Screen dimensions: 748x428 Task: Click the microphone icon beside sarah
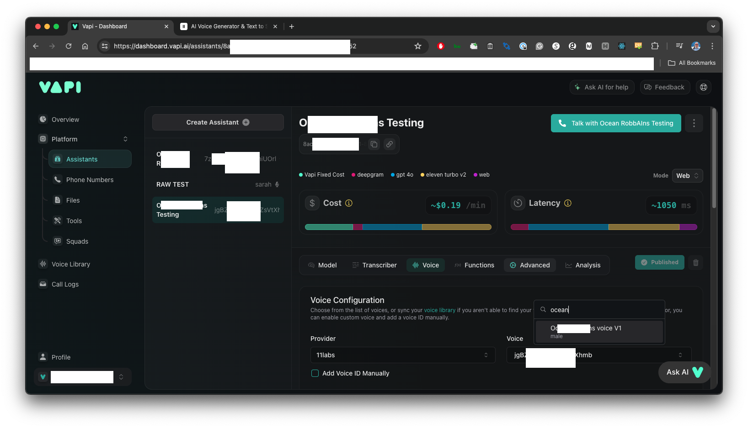click(277, 184)
